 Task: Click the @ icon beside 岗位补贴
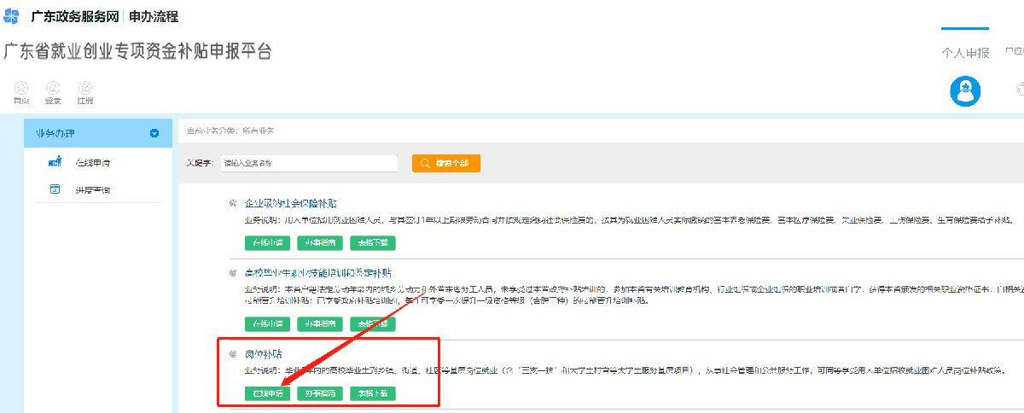tap(233, 352)
